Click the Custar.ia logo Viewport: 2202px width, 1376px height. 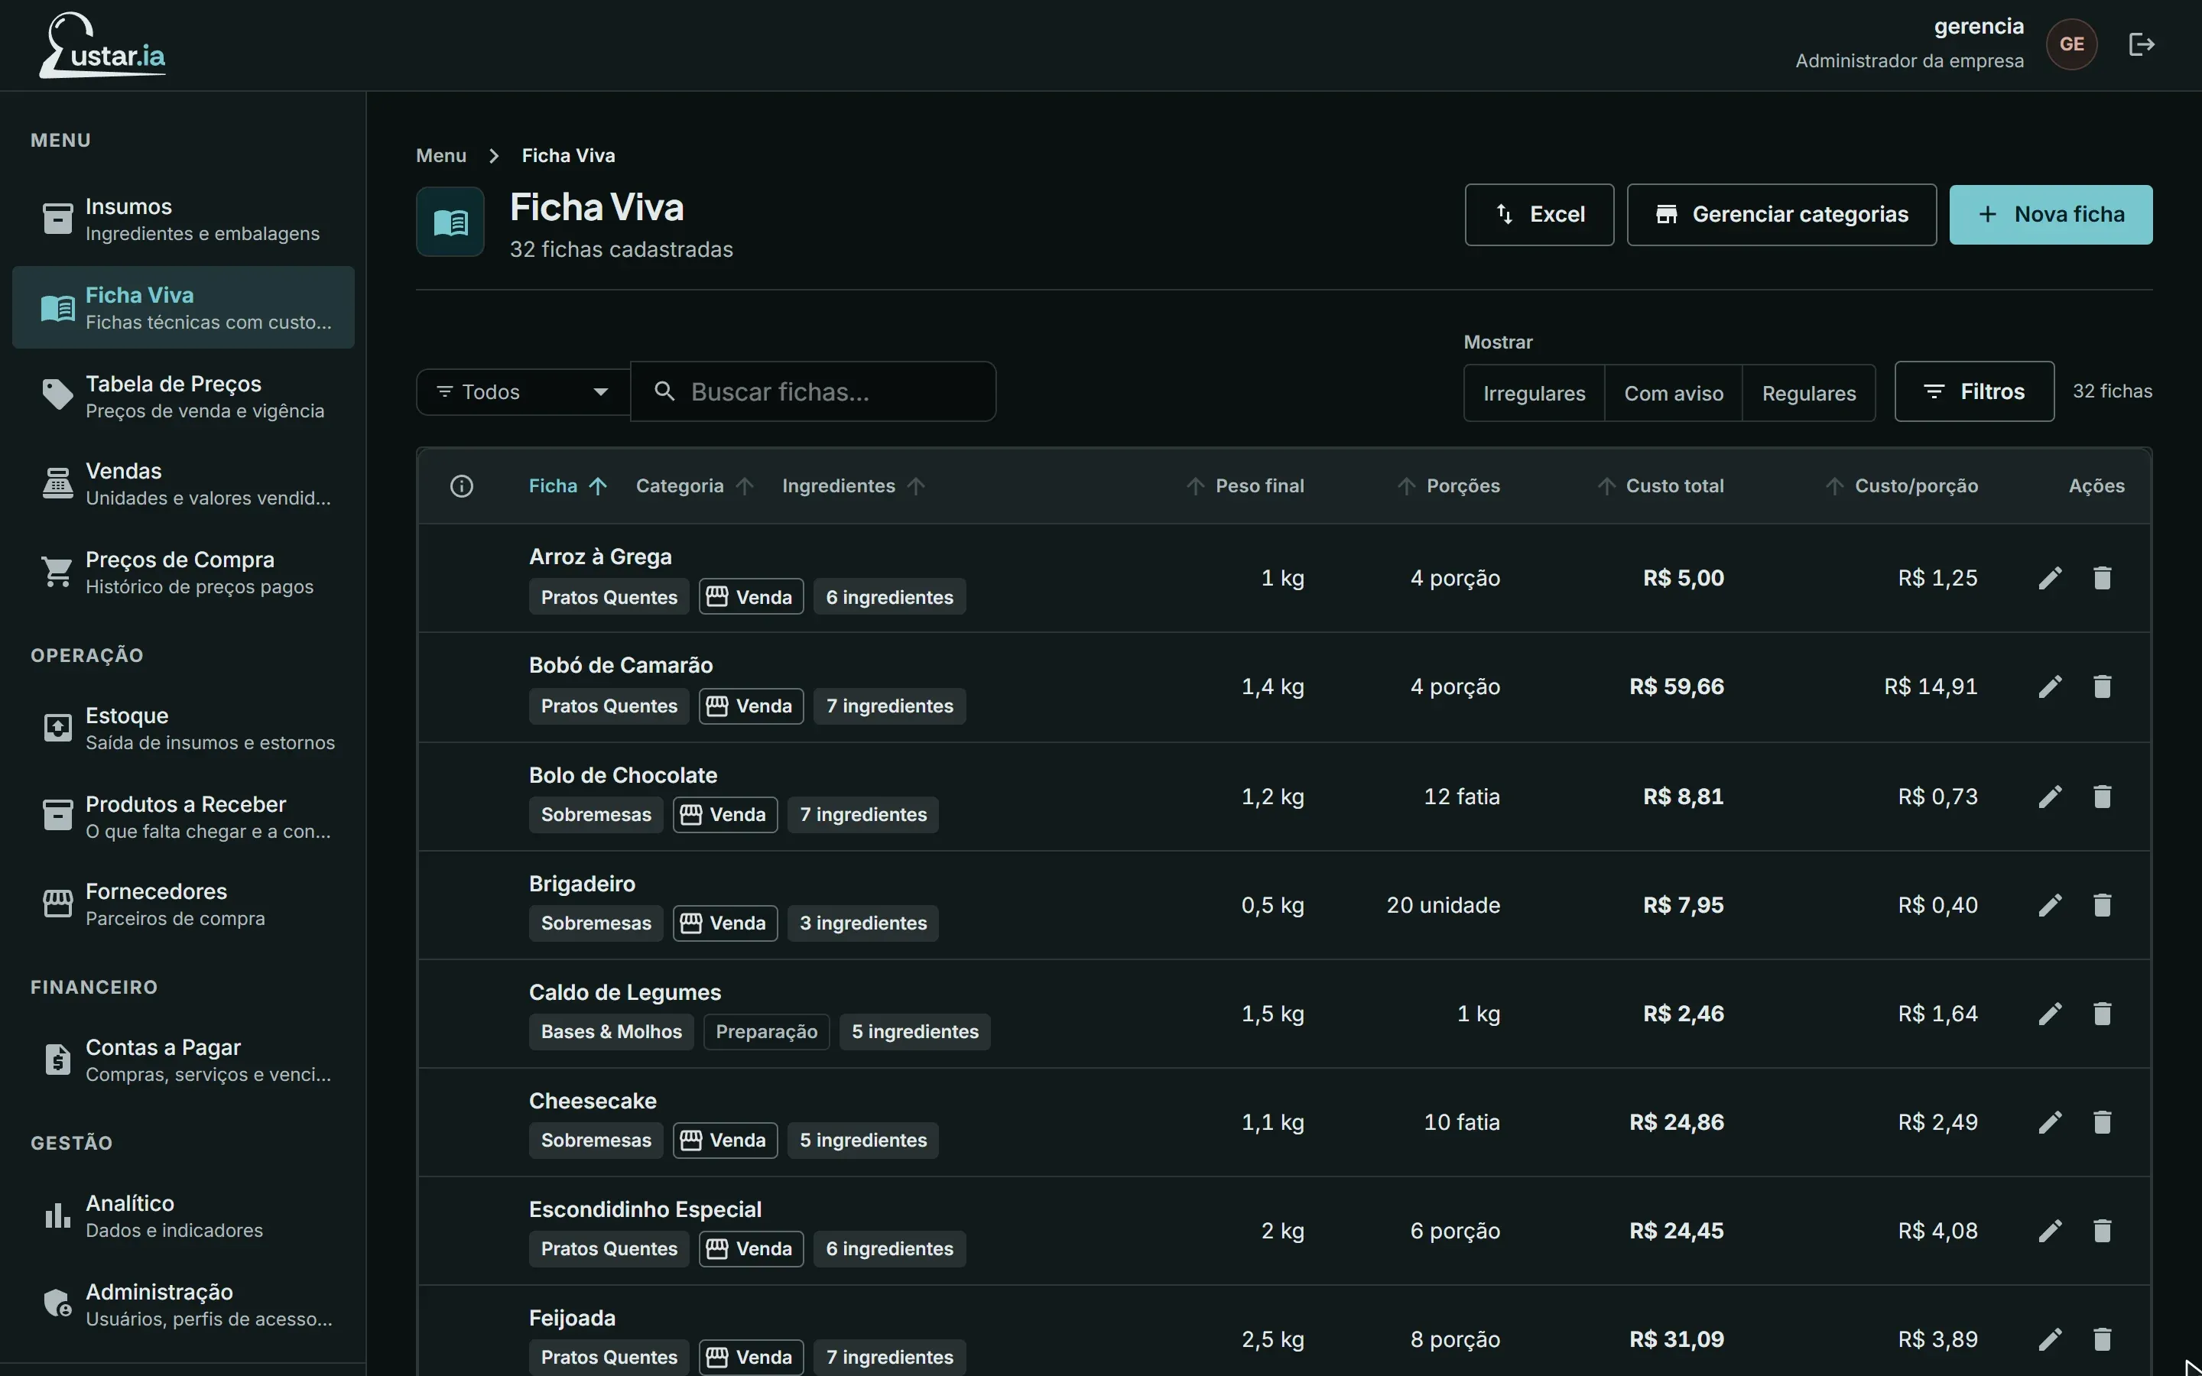click(x=102, y=44)
